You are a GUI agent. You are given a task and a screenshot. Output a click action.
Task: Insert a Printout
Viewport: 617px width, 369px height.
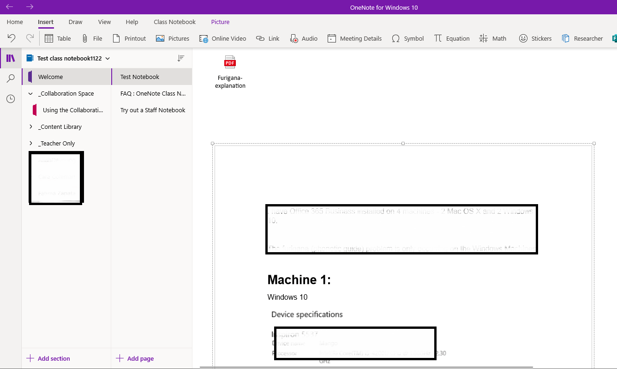point(129,38)
